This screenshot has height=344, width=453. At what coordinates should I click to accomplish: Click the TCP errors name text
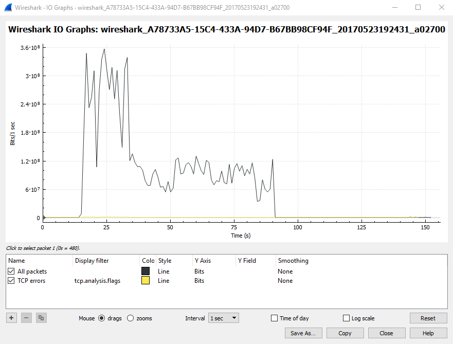[x=31, y=281]
